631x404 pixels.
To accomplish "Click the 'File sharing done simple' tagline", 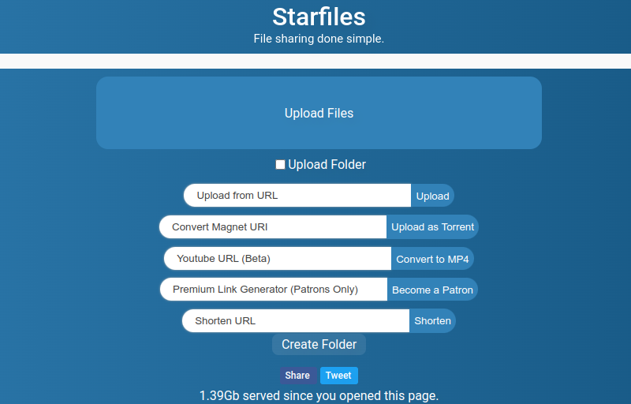I will (x=319, y=39).
